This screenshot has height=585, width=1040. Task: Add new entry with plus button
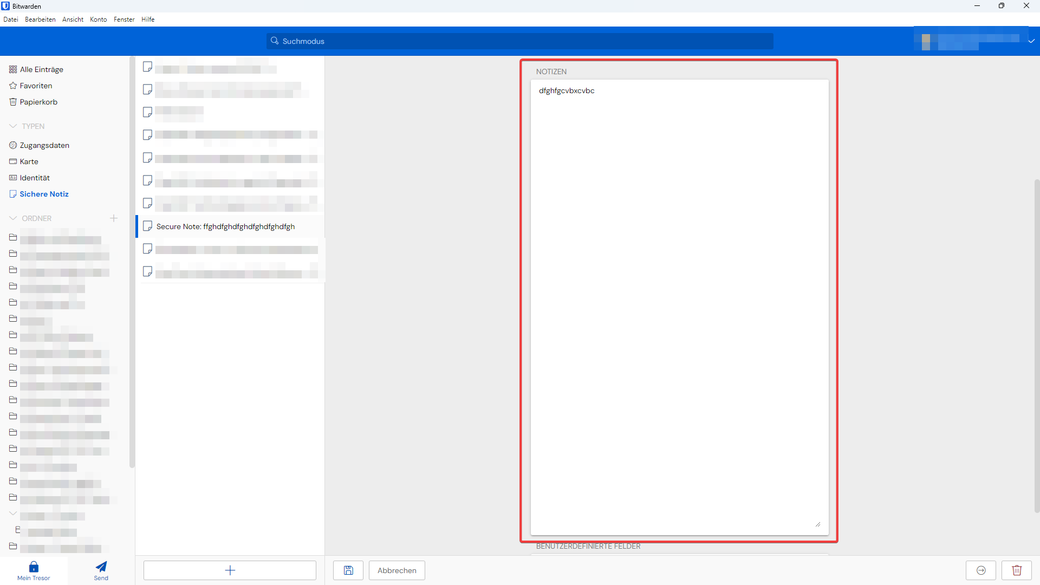click(230, 570)
